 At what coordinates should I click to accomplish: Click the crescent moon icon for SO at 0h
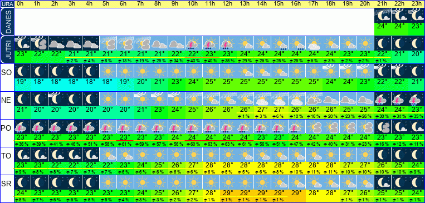[x=22, y=71]
